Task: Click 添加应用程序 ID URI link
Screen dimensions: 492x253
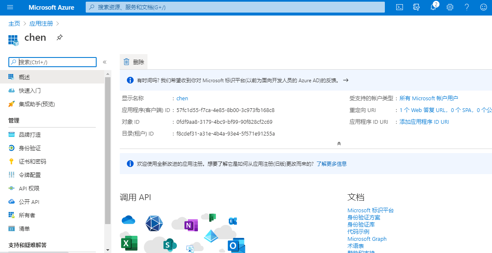Action: 424,122
